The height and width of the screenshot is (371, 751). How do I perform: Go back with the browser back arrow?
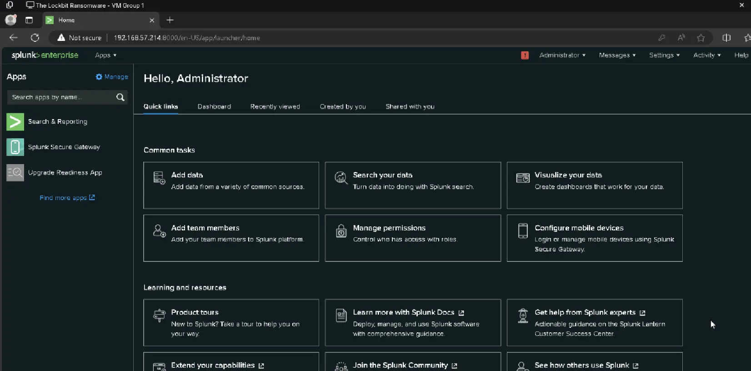coord(13,38)
